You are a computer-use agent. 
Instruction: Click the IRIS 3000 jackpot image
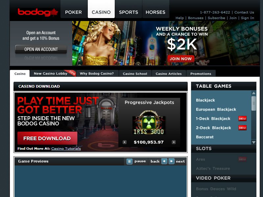pos(149,122)
